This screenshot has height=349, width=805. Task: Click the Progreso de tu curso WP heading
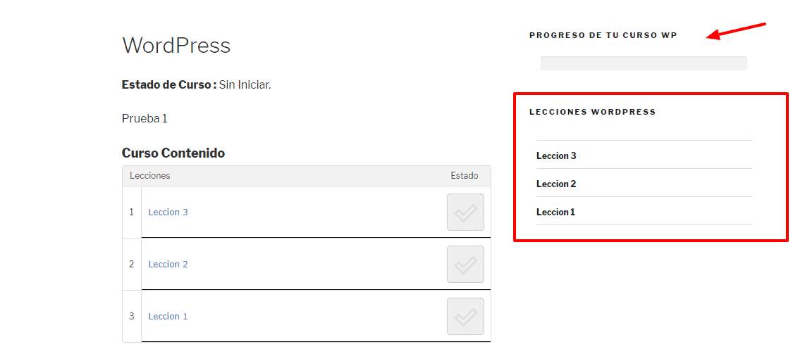pyautogui.click(x=603, y=35)
